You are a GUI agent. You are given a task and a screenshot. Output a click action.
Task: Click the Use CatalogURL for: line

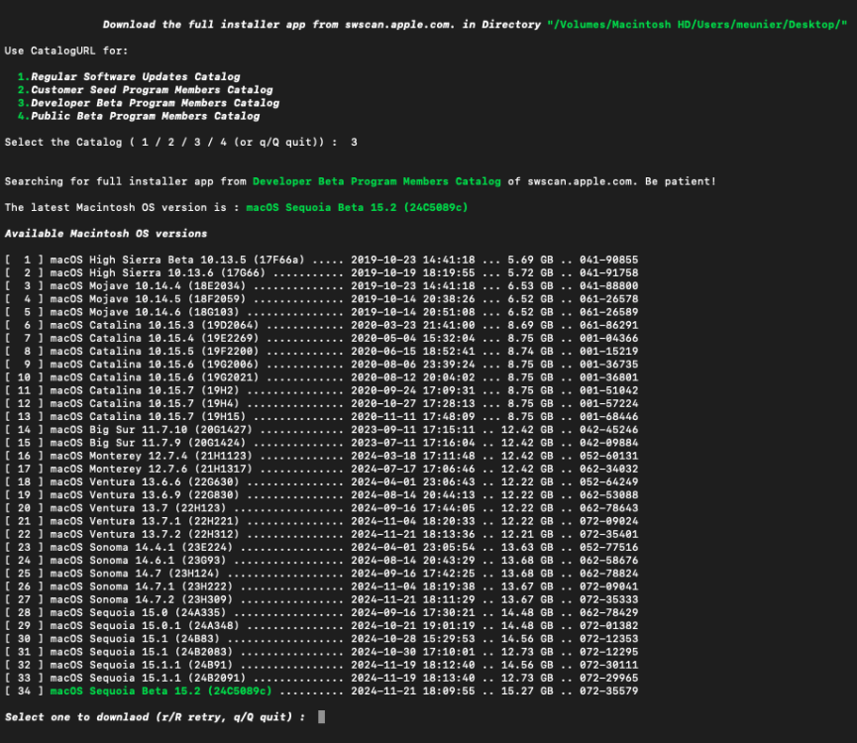pos(66,51)
